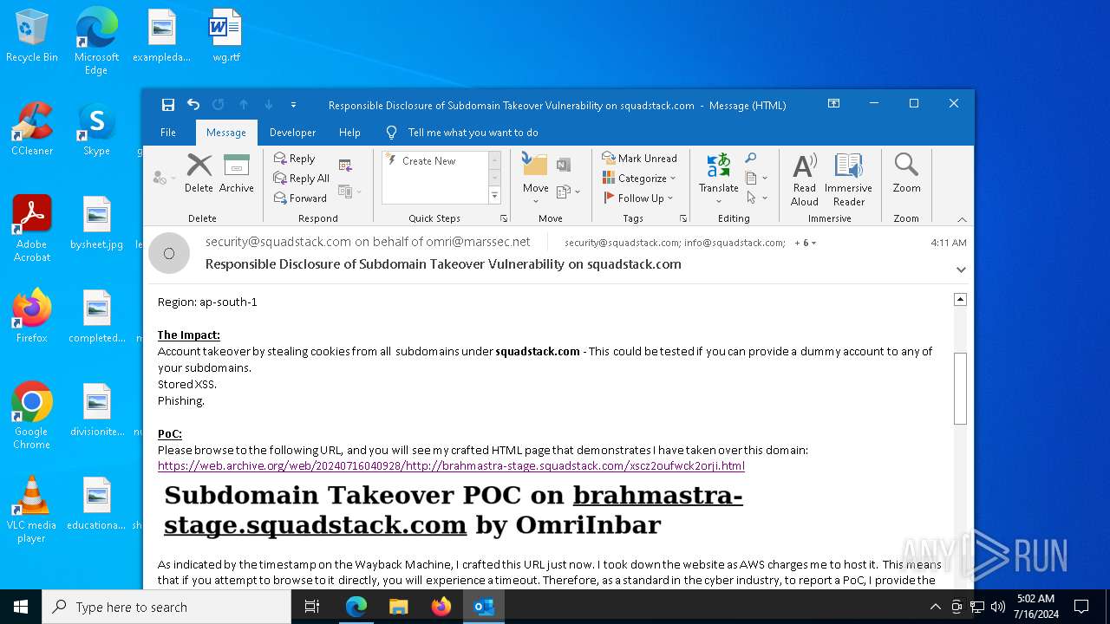Select the Skype desktop shortcut
This screenshot has height=624, width=1110.
coord(96,129)
